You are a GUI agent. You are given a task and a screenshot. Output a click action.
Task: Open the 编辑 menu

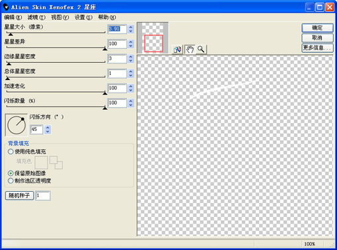(13, 17)
